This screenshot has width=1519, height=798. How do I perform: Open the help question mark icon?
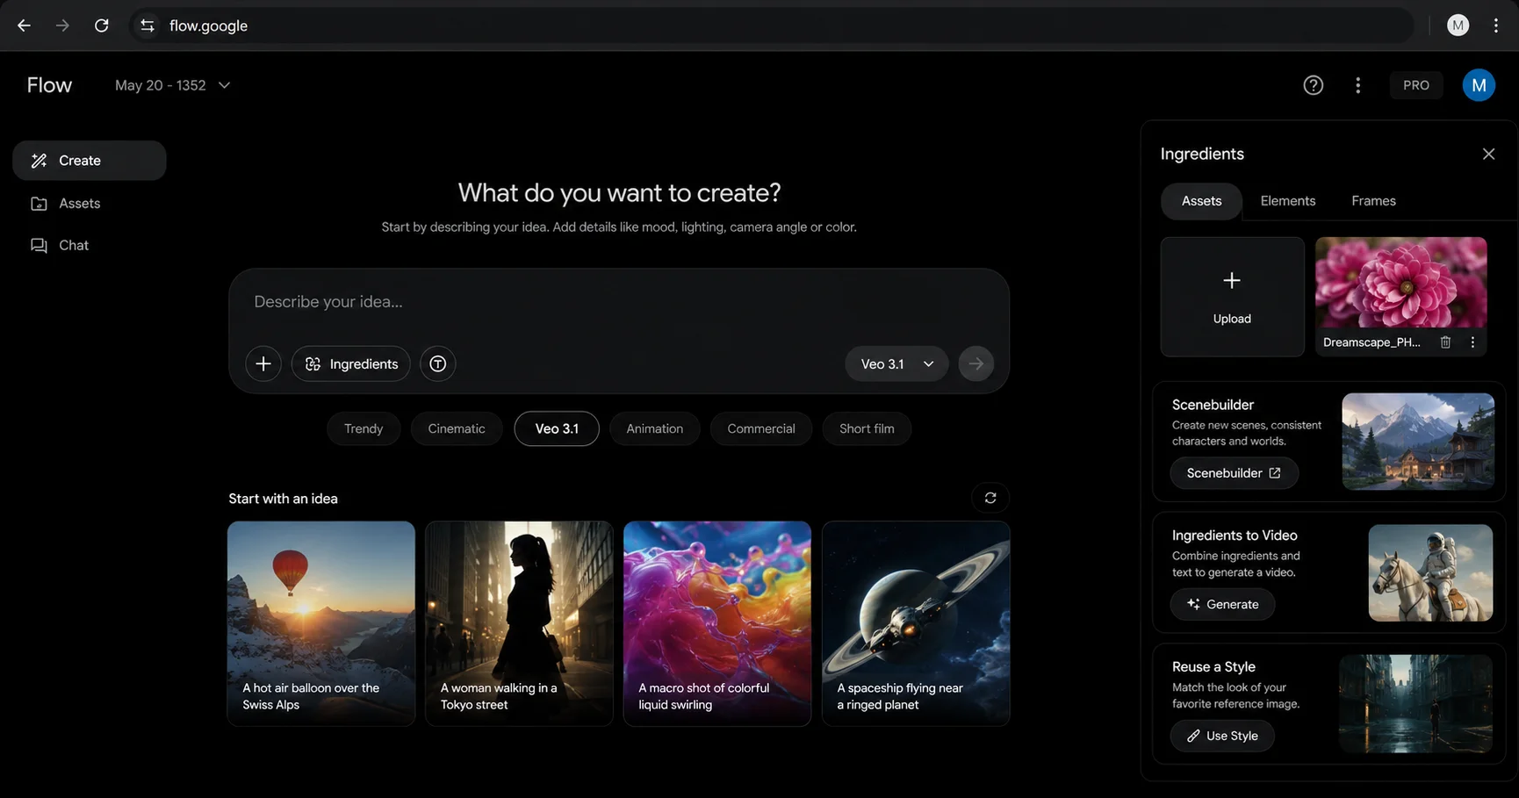pos(1313,85)
